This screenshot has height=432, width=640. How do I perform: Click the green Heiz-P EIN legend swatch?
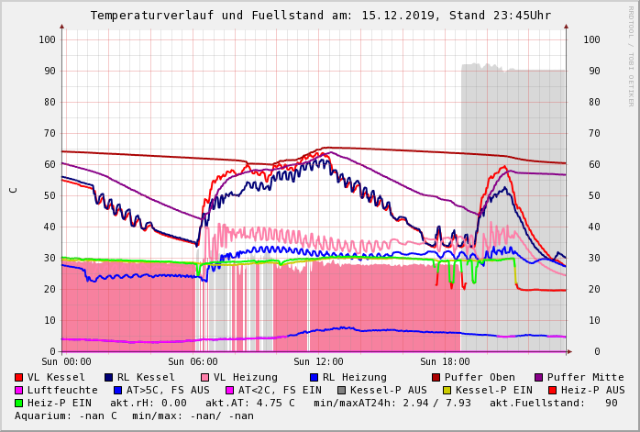[19, 404]
